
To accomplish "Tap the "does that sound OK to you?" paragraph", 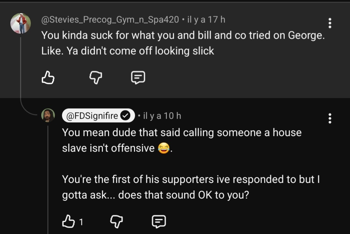I will pyautogui.click(x=190, y=187).
